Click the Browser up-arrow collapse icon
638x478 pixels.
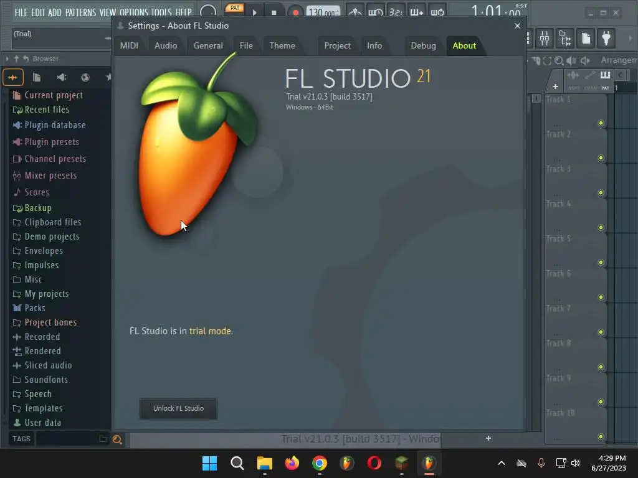(16, 59)
